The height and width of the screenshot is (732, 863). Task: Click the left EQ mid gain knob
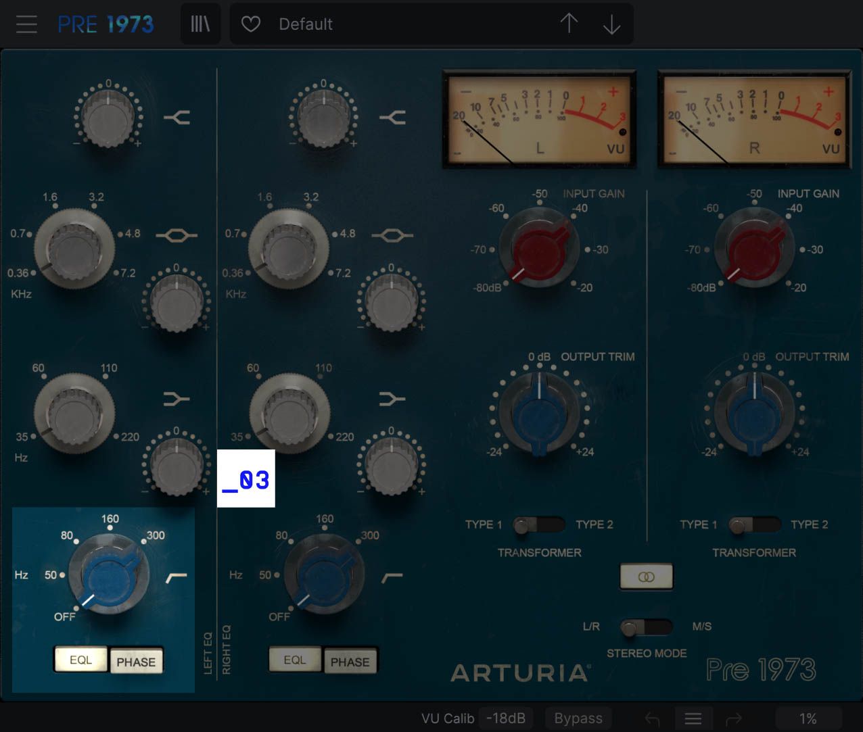[177, 303]
